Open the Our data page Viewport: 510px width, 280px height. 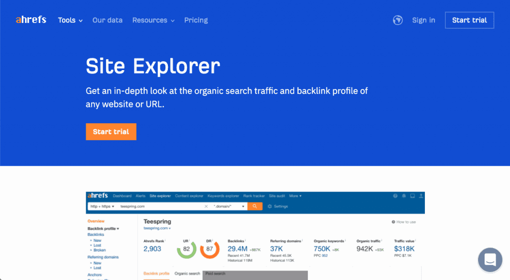click(108, 20)
